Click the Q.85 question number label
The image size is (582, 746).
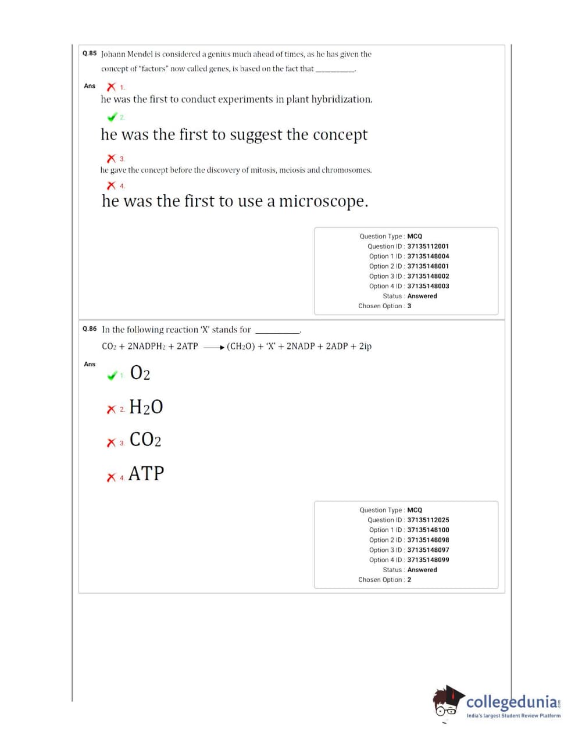click(90, 53)
